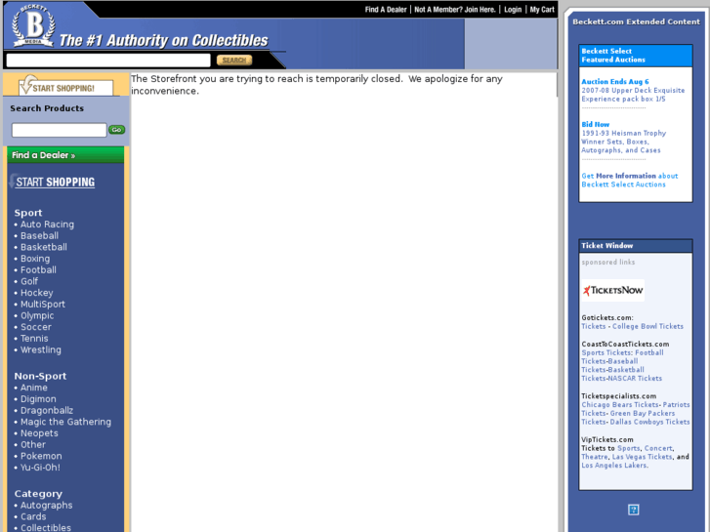
Task: Open Concert tickets link
Action: 658,448
